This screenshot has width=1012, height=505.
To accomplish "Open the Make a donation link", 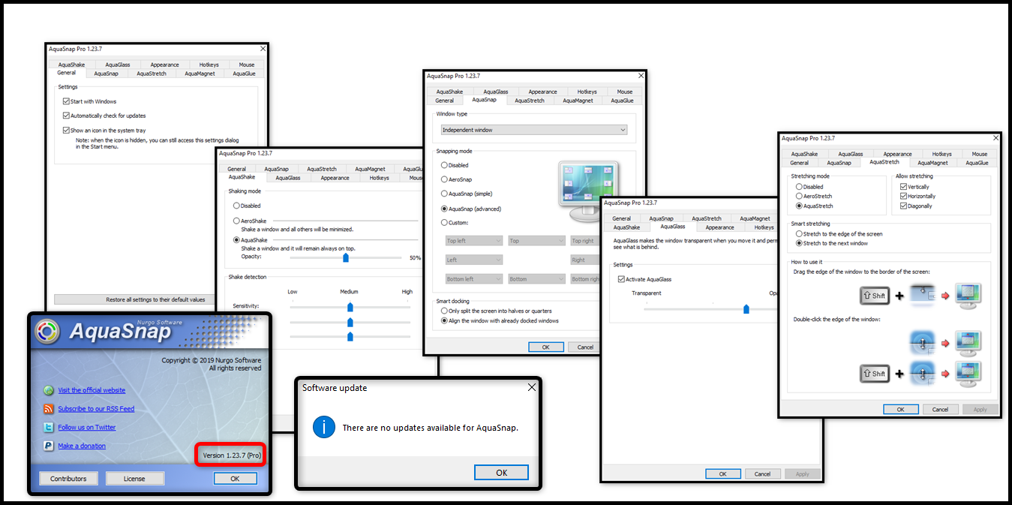I will coord(82,446).
